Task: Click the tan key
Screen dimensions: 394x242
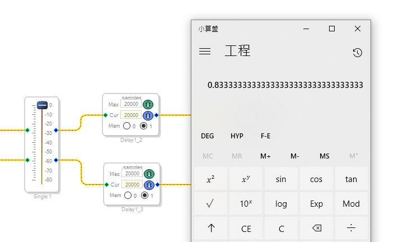Action: click(351, 179)
